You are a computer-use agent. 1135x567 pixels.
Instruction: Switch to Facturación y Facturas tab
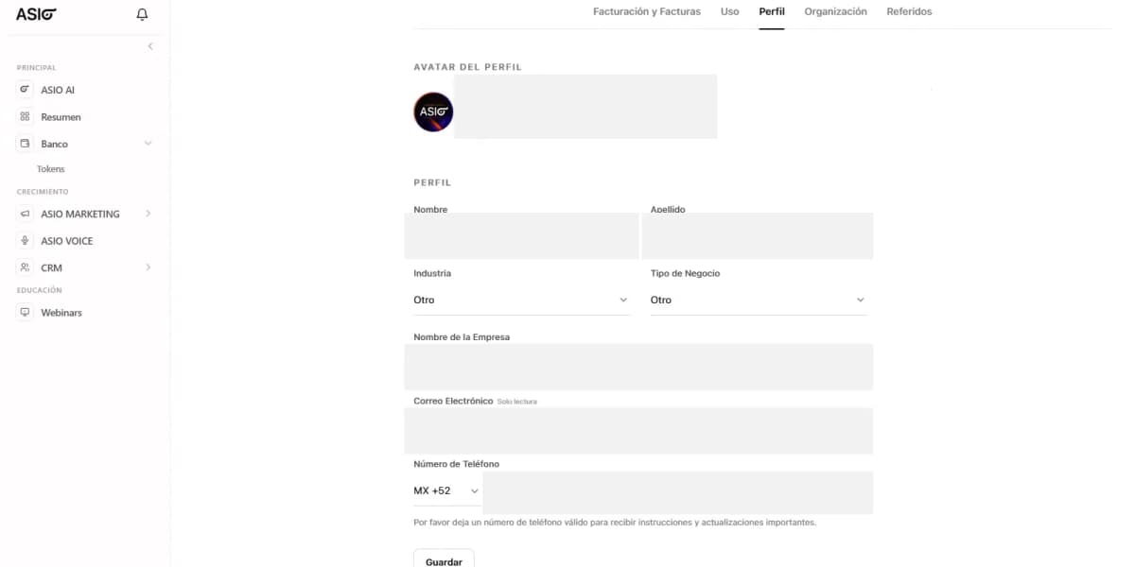click(647, 11)
